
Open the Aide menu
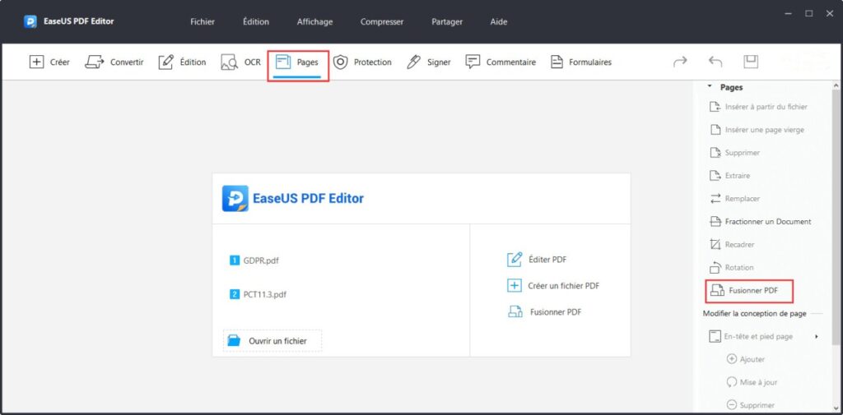click(499, 22)
